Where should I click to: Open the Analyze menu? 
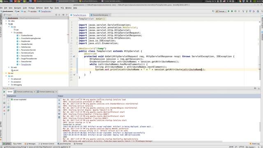pyautogui.click(x=31, y=8)
